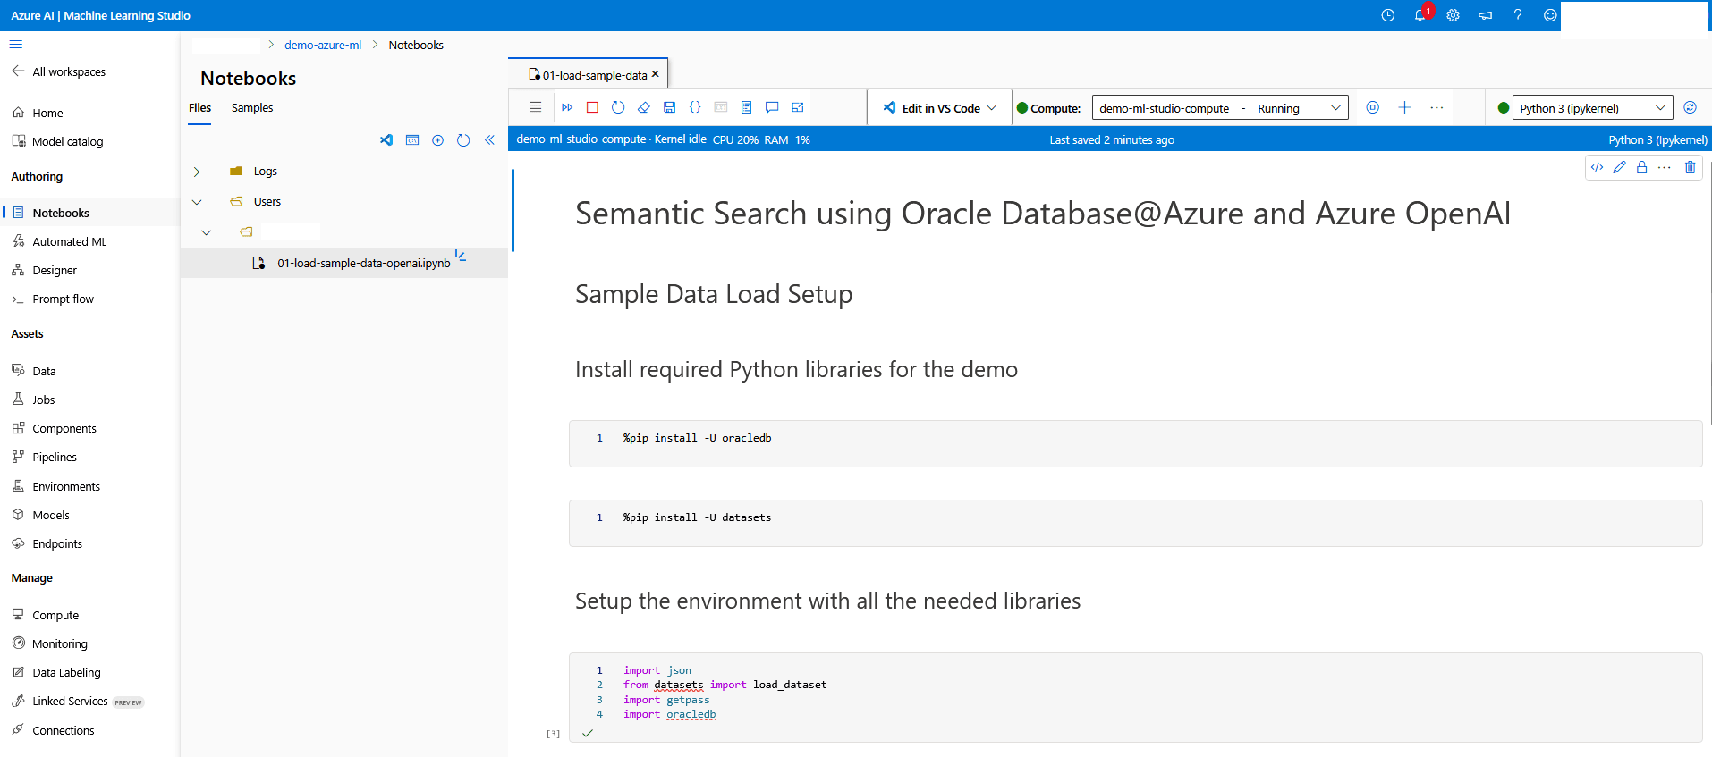
Task: Save the notebook with the disk icon
Action: 669,107
